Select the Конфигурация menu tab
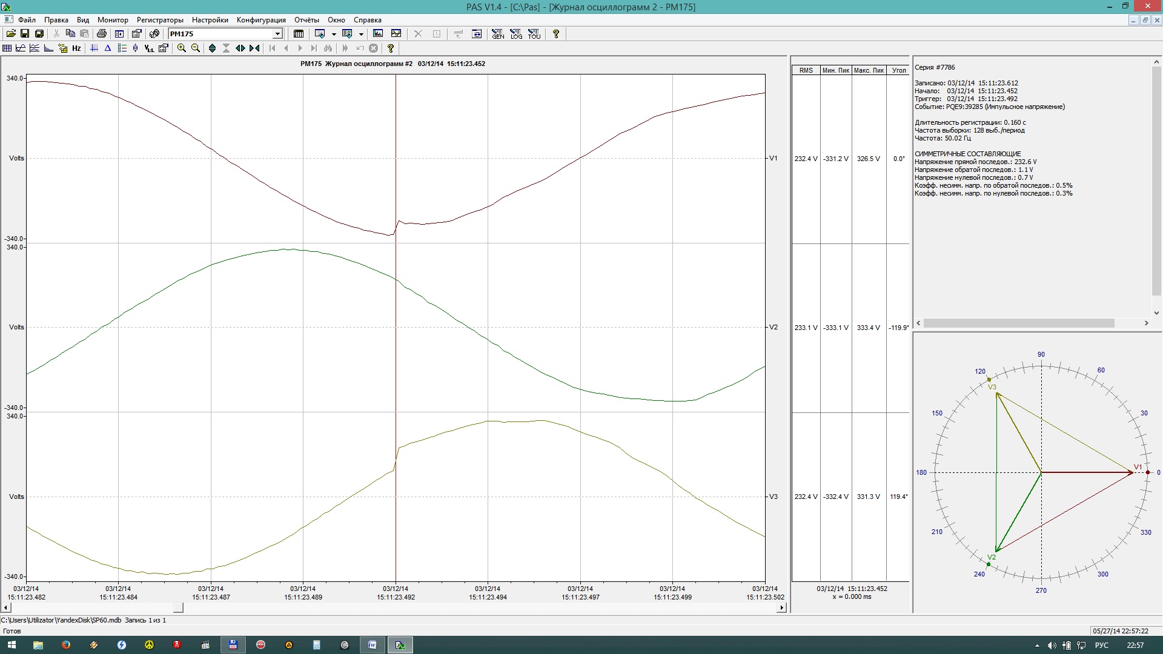Screen dimensions: 1163x654 [x=260, y=19]
